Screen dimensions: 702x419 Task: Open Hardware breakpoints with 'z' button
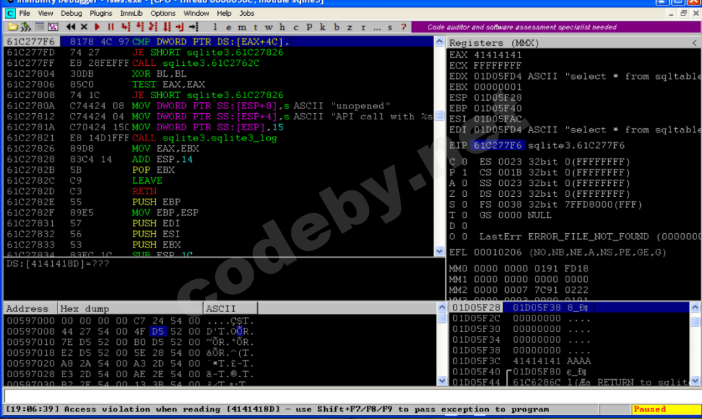(350, 27)
